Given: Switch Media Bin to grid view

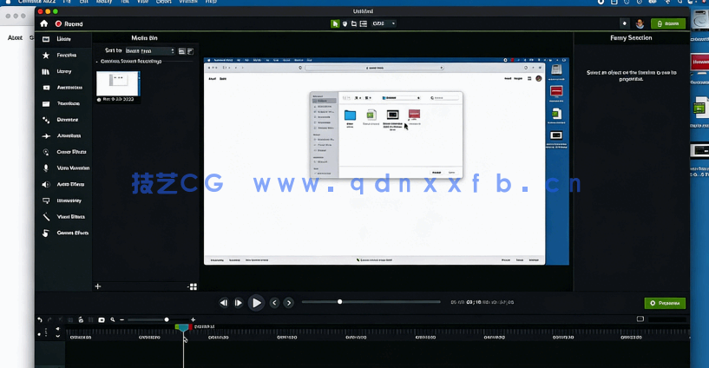Looking at the screenshot, I should pos(193,286).
